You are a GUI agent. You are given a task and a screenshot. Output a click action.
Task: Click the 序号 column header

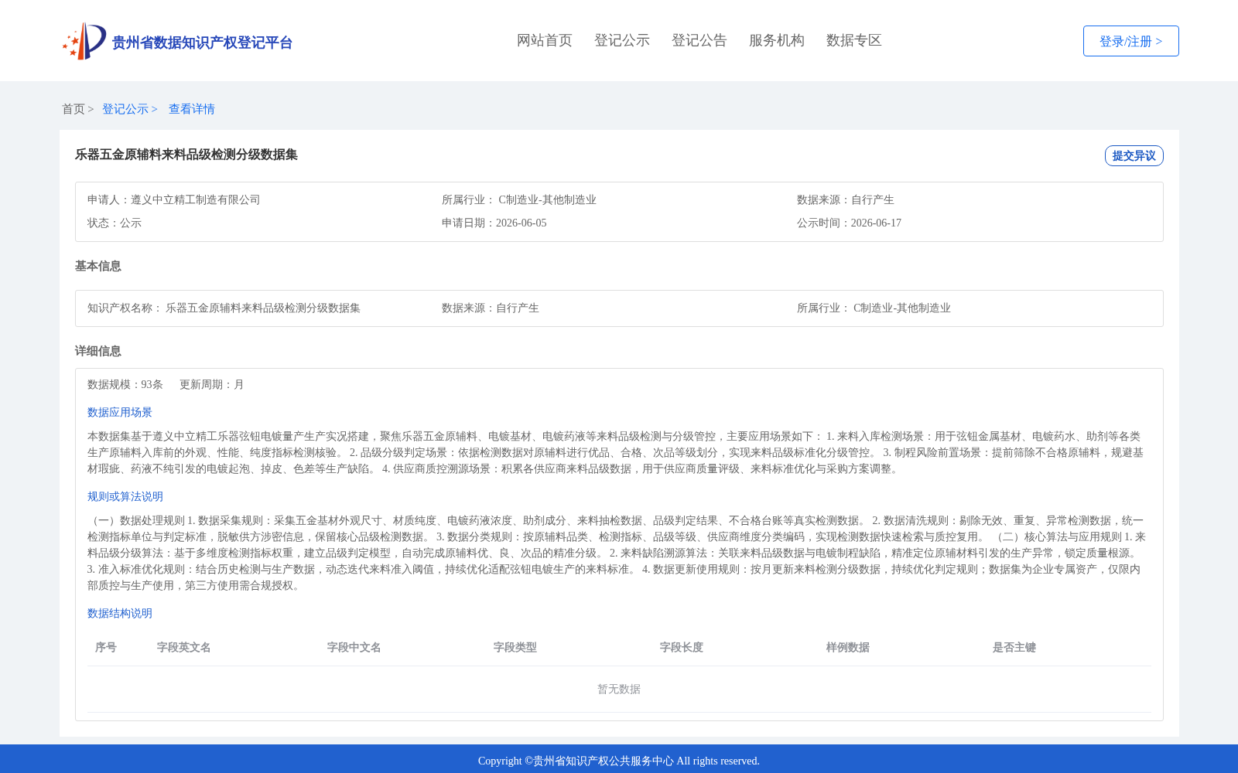[x=106, y=647]
